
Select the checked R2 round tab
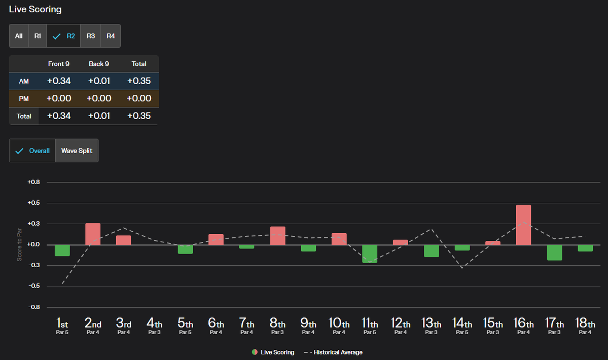point(63,36)
